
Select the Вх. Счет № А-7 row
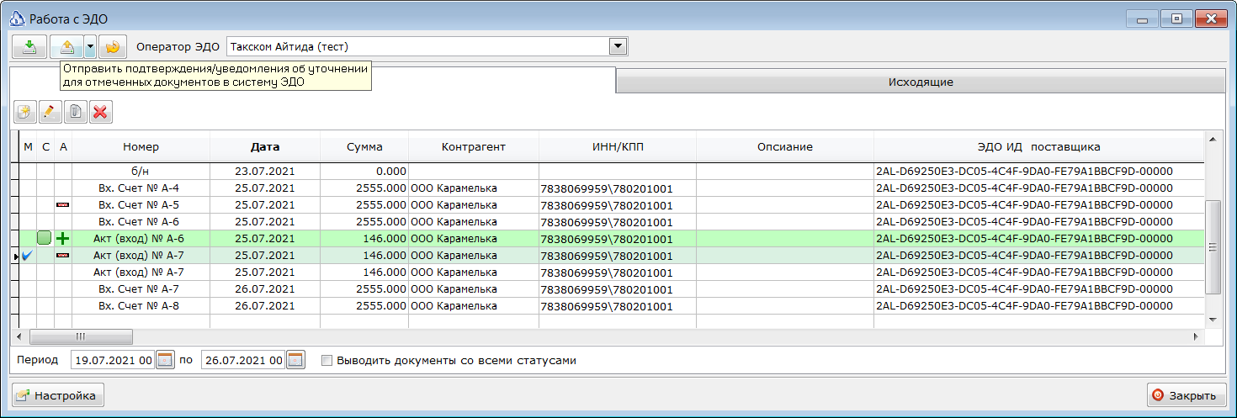click(609, 288)
